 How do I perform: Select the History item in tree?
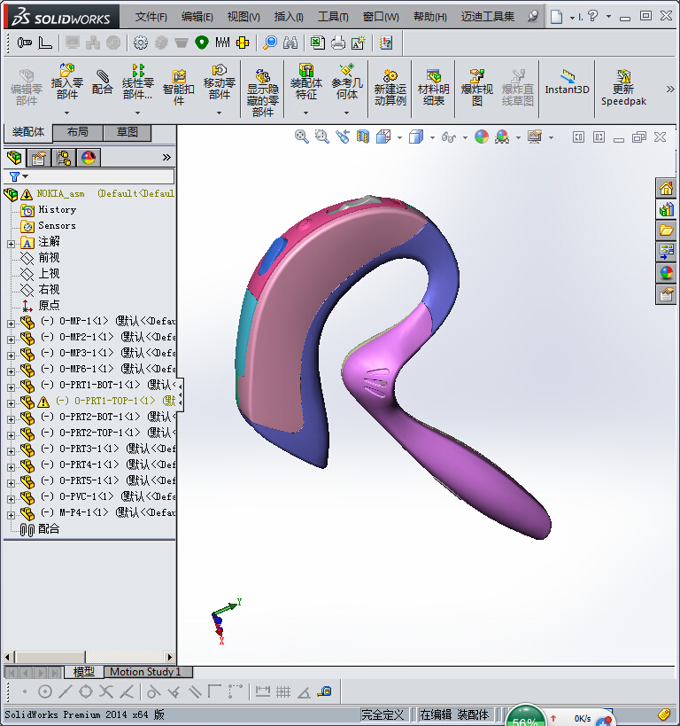pyautogui.click(x=58, y=209)
